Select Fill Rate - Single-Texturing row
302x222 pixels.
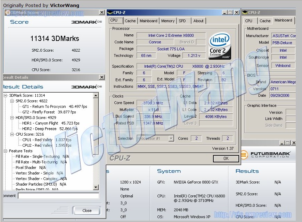coord(42,157)
